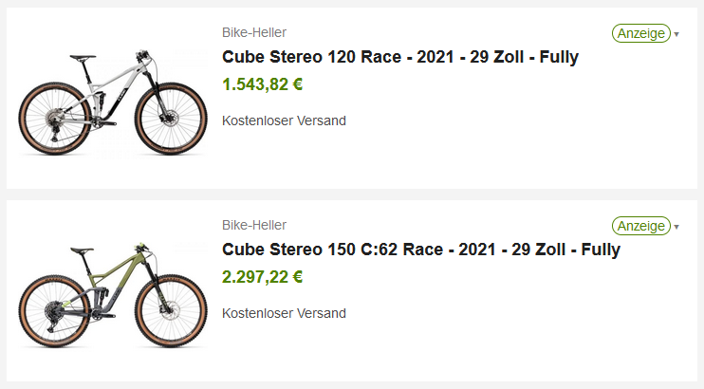This screenshot has width=704, height=389.
Task: Click the front wheel of the silver bike
Action: (171, 120)
